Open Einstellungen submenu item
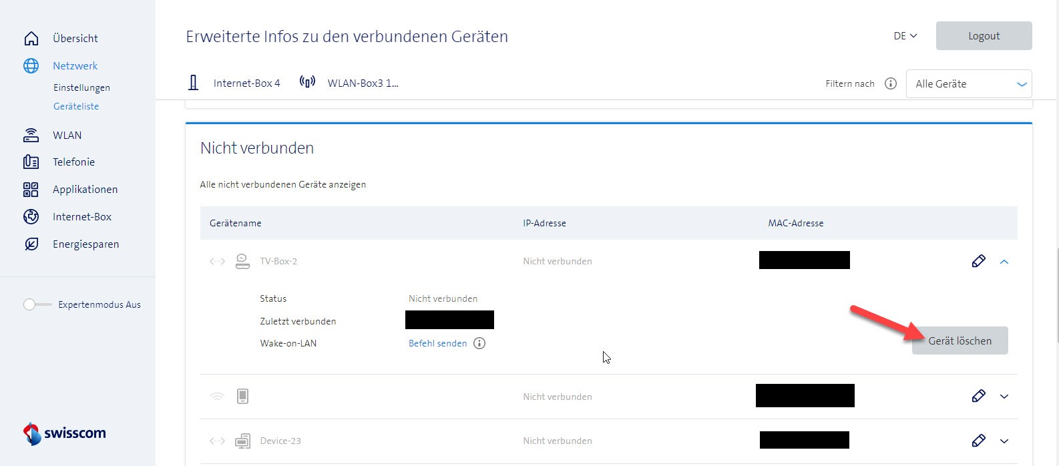Screen dimensions: 1059x466 point(81,87)
